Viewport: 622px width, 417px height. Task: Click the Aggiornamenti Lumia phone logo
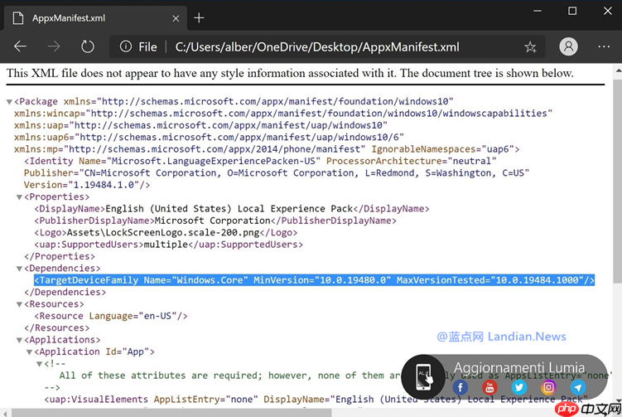[x=423, y=376]
